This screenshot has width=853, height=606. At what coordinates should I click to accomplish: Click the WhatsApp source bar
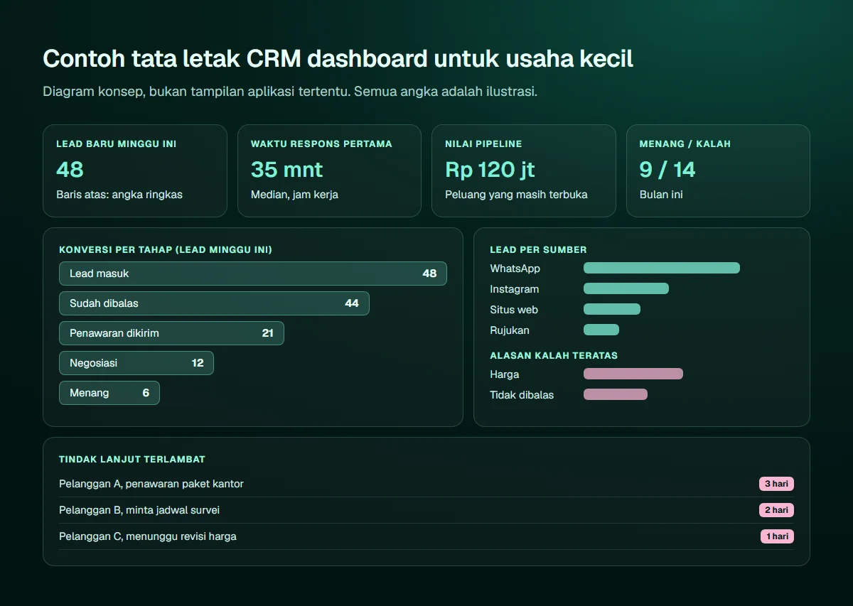tap(662, 268)
